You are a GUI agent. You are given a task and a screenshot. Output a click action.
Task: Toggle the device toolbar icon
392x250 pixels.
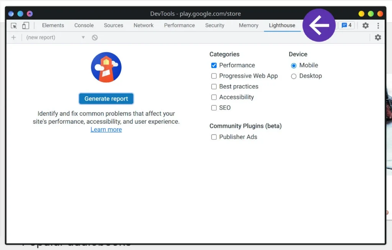tap(26, 26)
